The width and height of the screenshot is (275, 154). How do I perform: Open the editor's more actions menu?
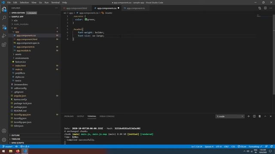(271, 8)
